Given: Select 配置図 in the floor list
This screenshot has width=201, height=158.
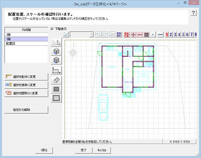Looking at the screenshot, I should pos(26,43).
